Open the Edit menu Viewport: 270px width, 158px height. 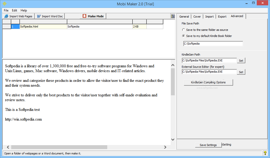click(x=15, y=10)
